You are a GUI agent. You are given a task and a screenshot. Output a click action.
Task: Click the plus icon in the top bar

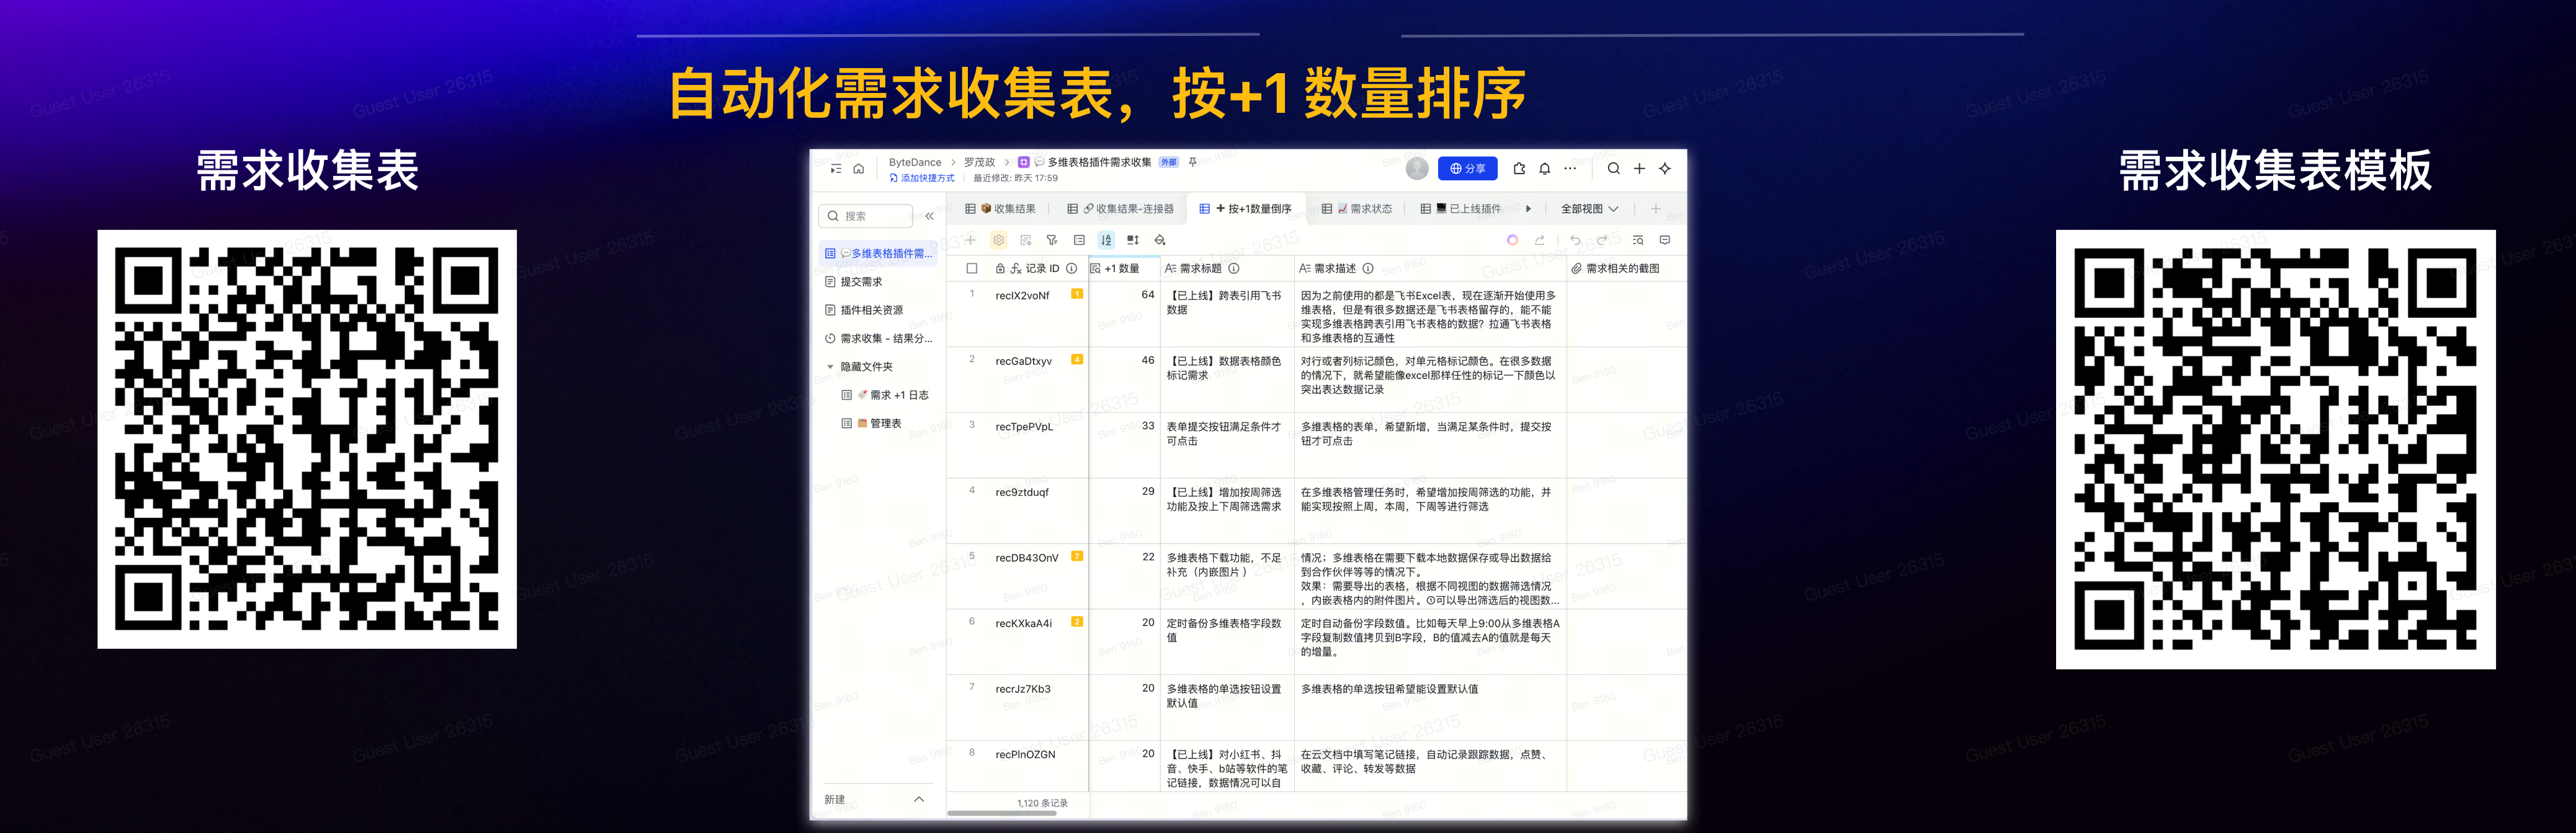tap(1639, 169)
